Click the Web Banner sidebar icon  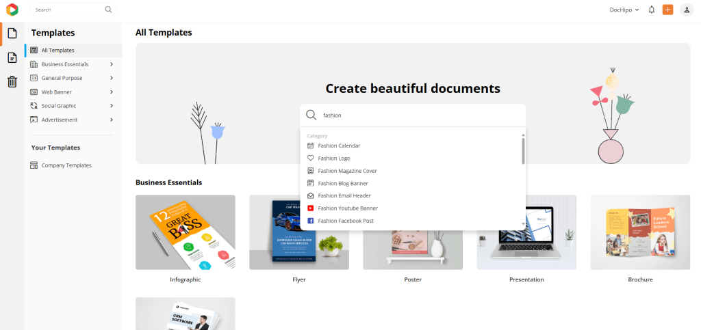[34, 92]
